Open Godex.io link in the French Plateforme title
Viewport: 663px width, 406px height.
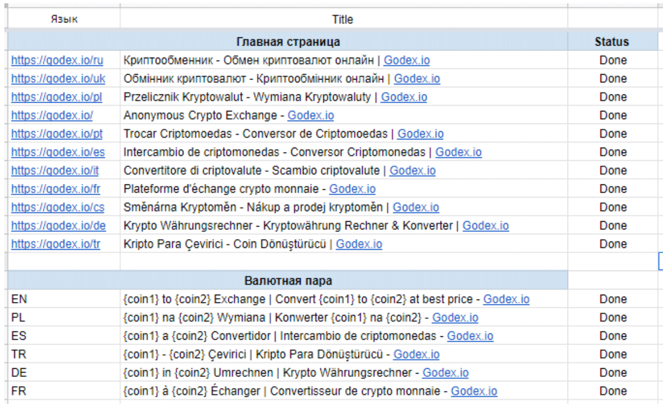pyautogui.click(x=352, y=189)
